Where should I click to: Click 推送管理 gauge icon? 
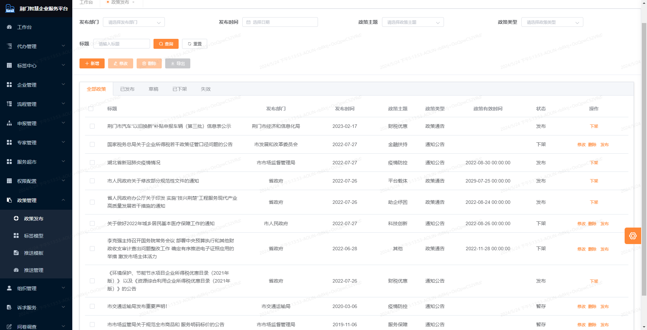click(16, 270)
